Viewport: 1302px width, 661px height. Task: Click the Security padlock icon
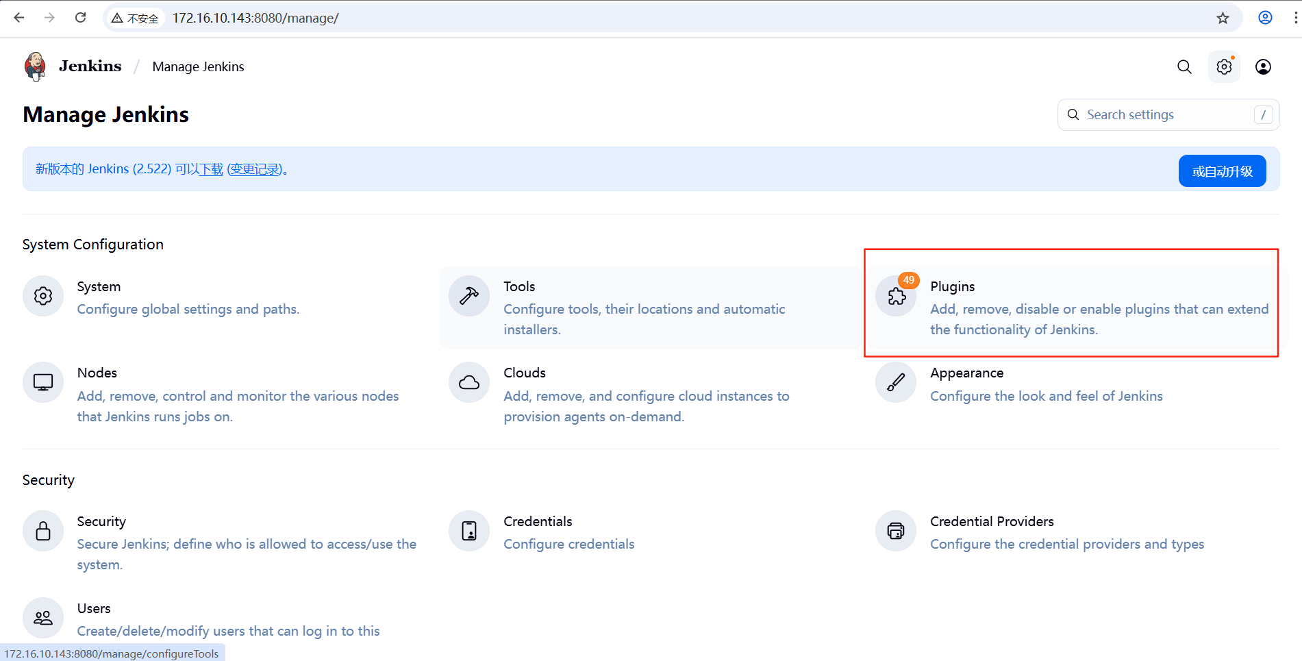coord(43,531)
